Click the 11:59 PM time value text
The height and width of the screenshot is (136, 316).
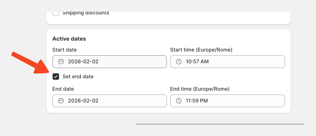(197, 101)
